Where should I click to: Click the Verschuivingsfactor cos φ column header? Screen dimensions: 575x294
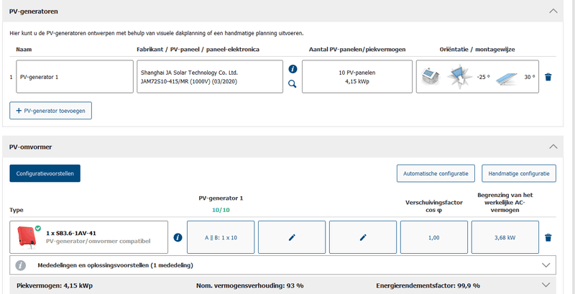434,206
